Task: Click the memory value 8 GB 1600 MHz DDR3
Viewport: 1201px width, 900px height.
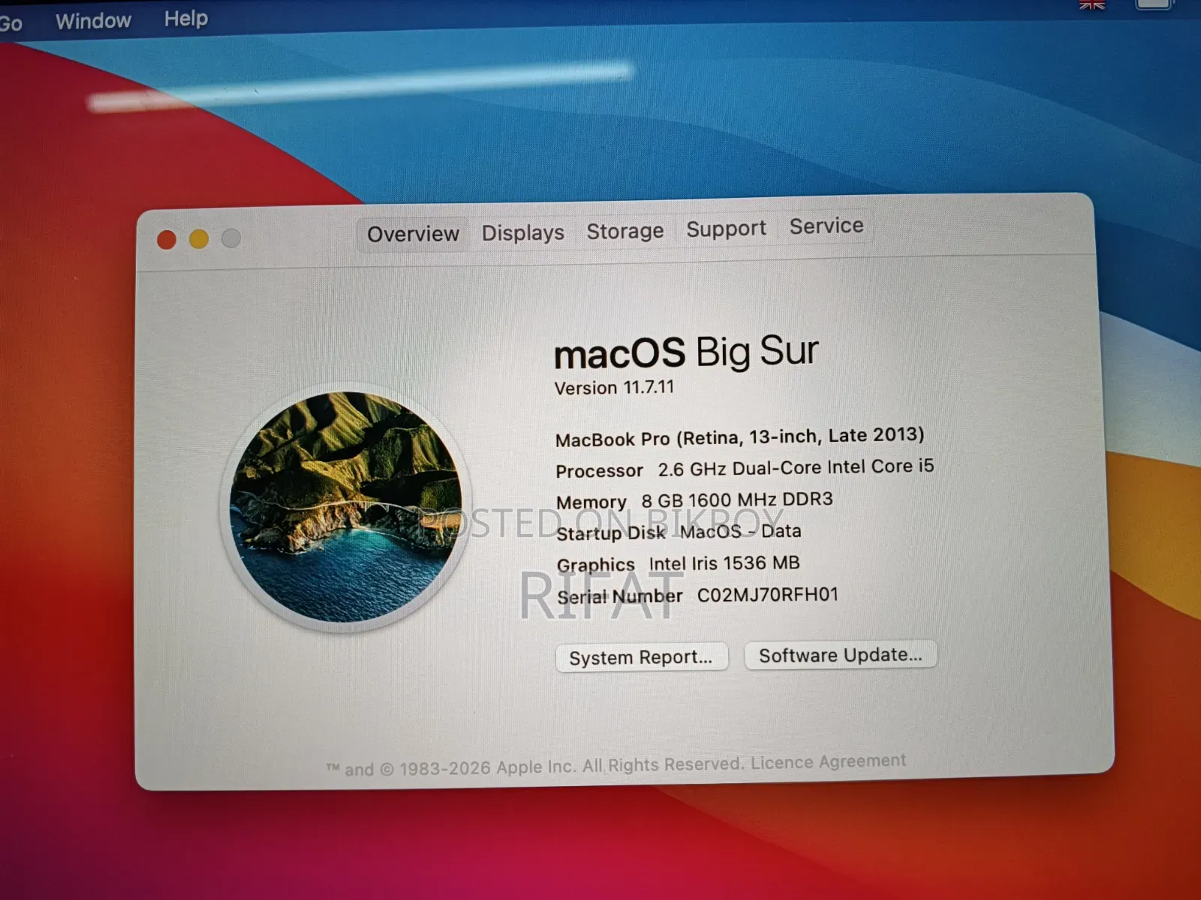Action: 736,500
